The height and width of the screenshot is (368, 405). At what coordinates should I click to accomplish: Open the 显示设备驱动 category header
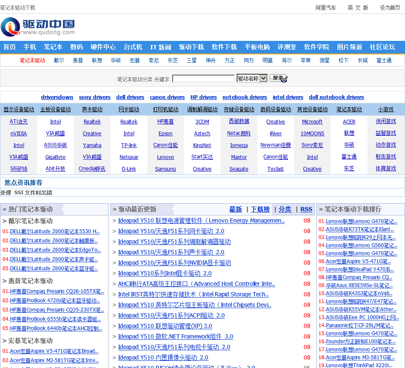click(19, 110)
